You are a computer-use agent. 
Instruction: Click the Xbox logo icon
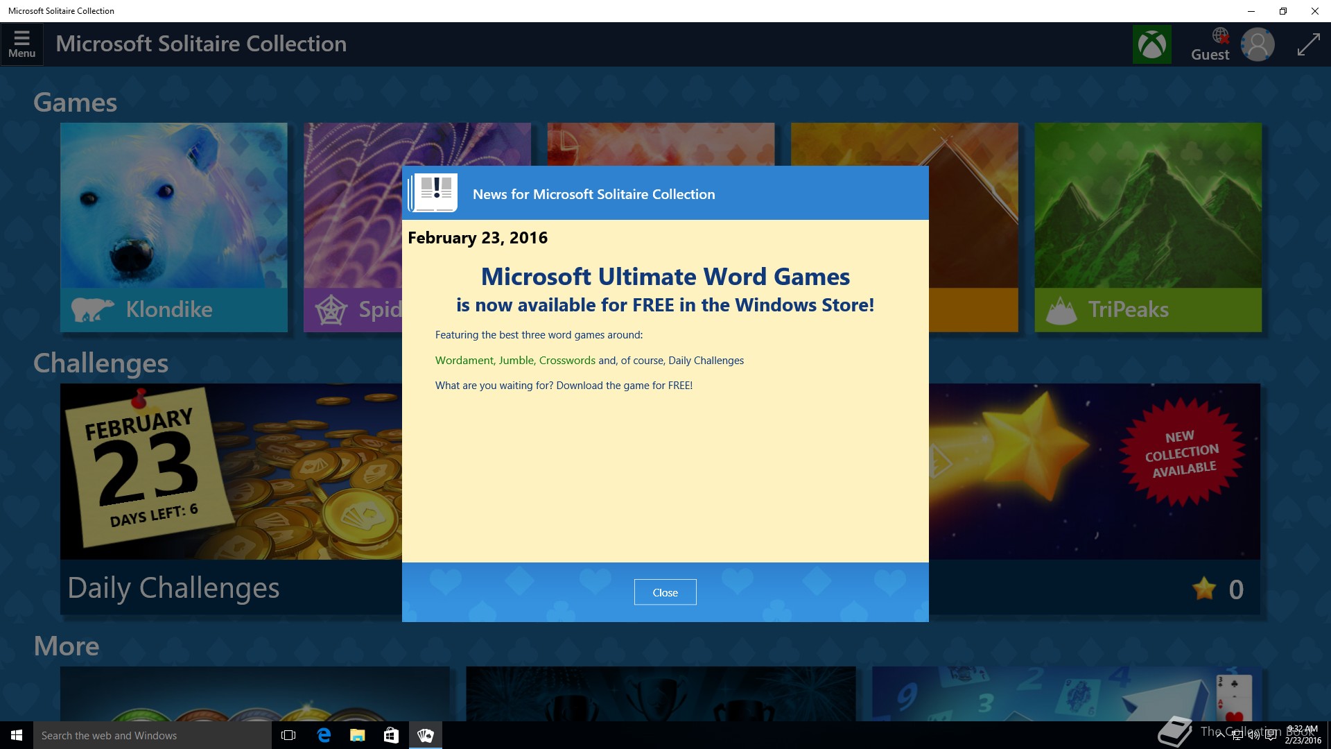click(x=1151, y=44)
